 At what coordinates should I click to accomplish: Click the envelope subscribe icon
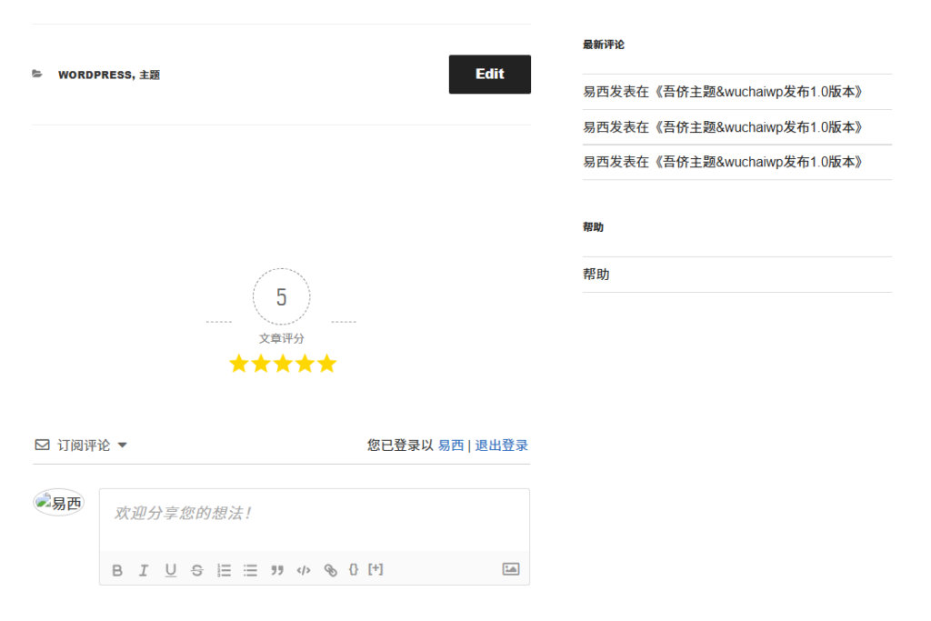[42, 445]
